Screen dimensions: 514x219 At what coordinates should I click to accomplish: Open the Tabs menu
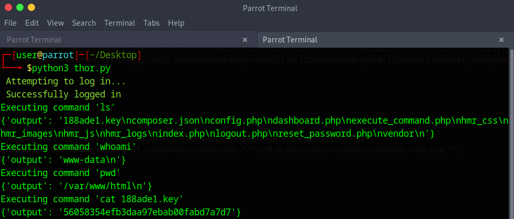coord(151,23)
